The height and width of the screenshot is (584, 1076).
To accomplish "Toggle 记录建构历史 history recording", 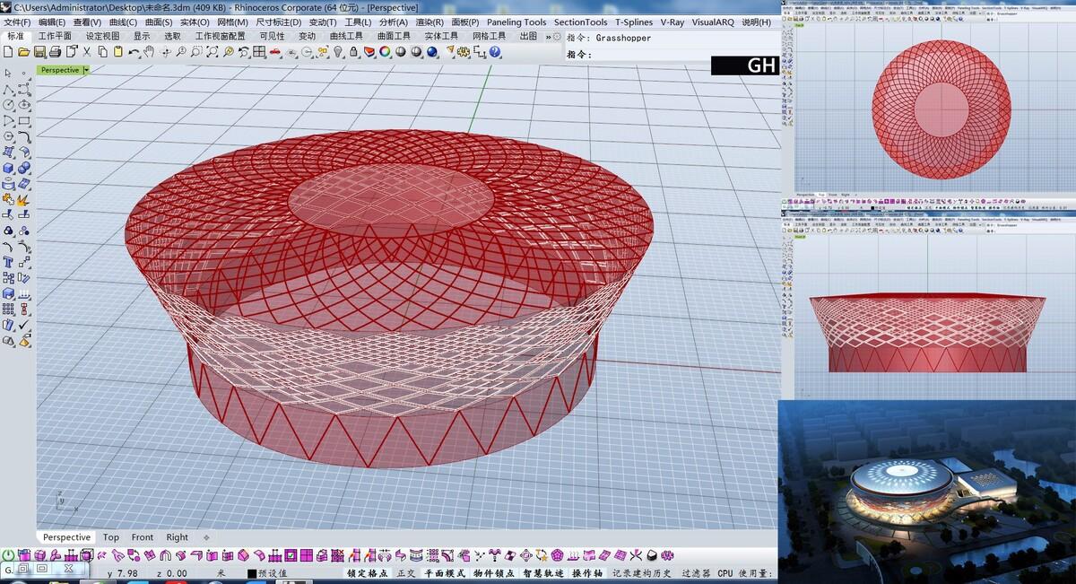I will tap(641, 573).
